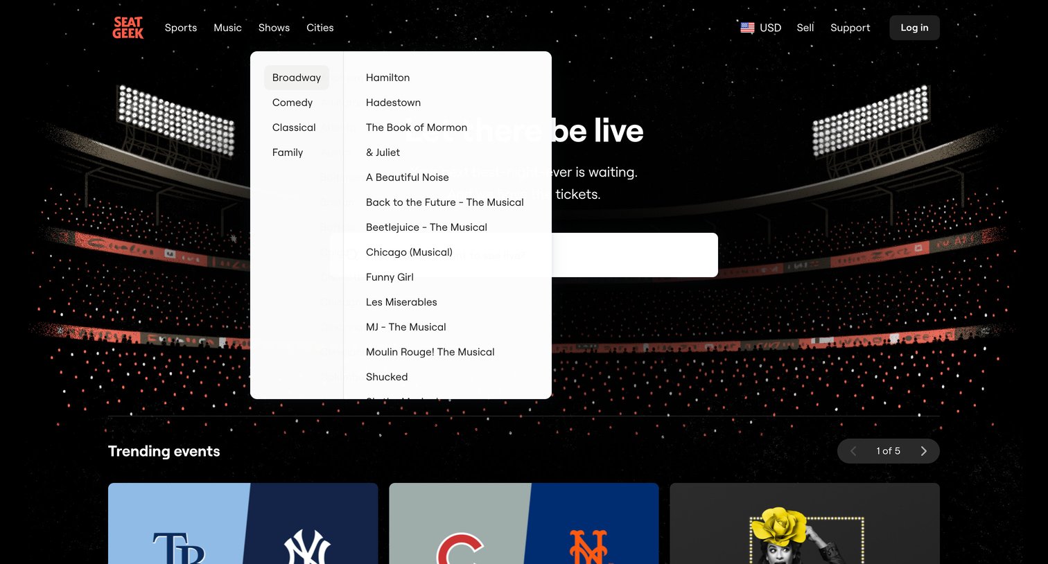Viewport: 1048px width, 564px height.
Task: Choose Back to the Future - The Musical
Action: (x=445, y=202)
